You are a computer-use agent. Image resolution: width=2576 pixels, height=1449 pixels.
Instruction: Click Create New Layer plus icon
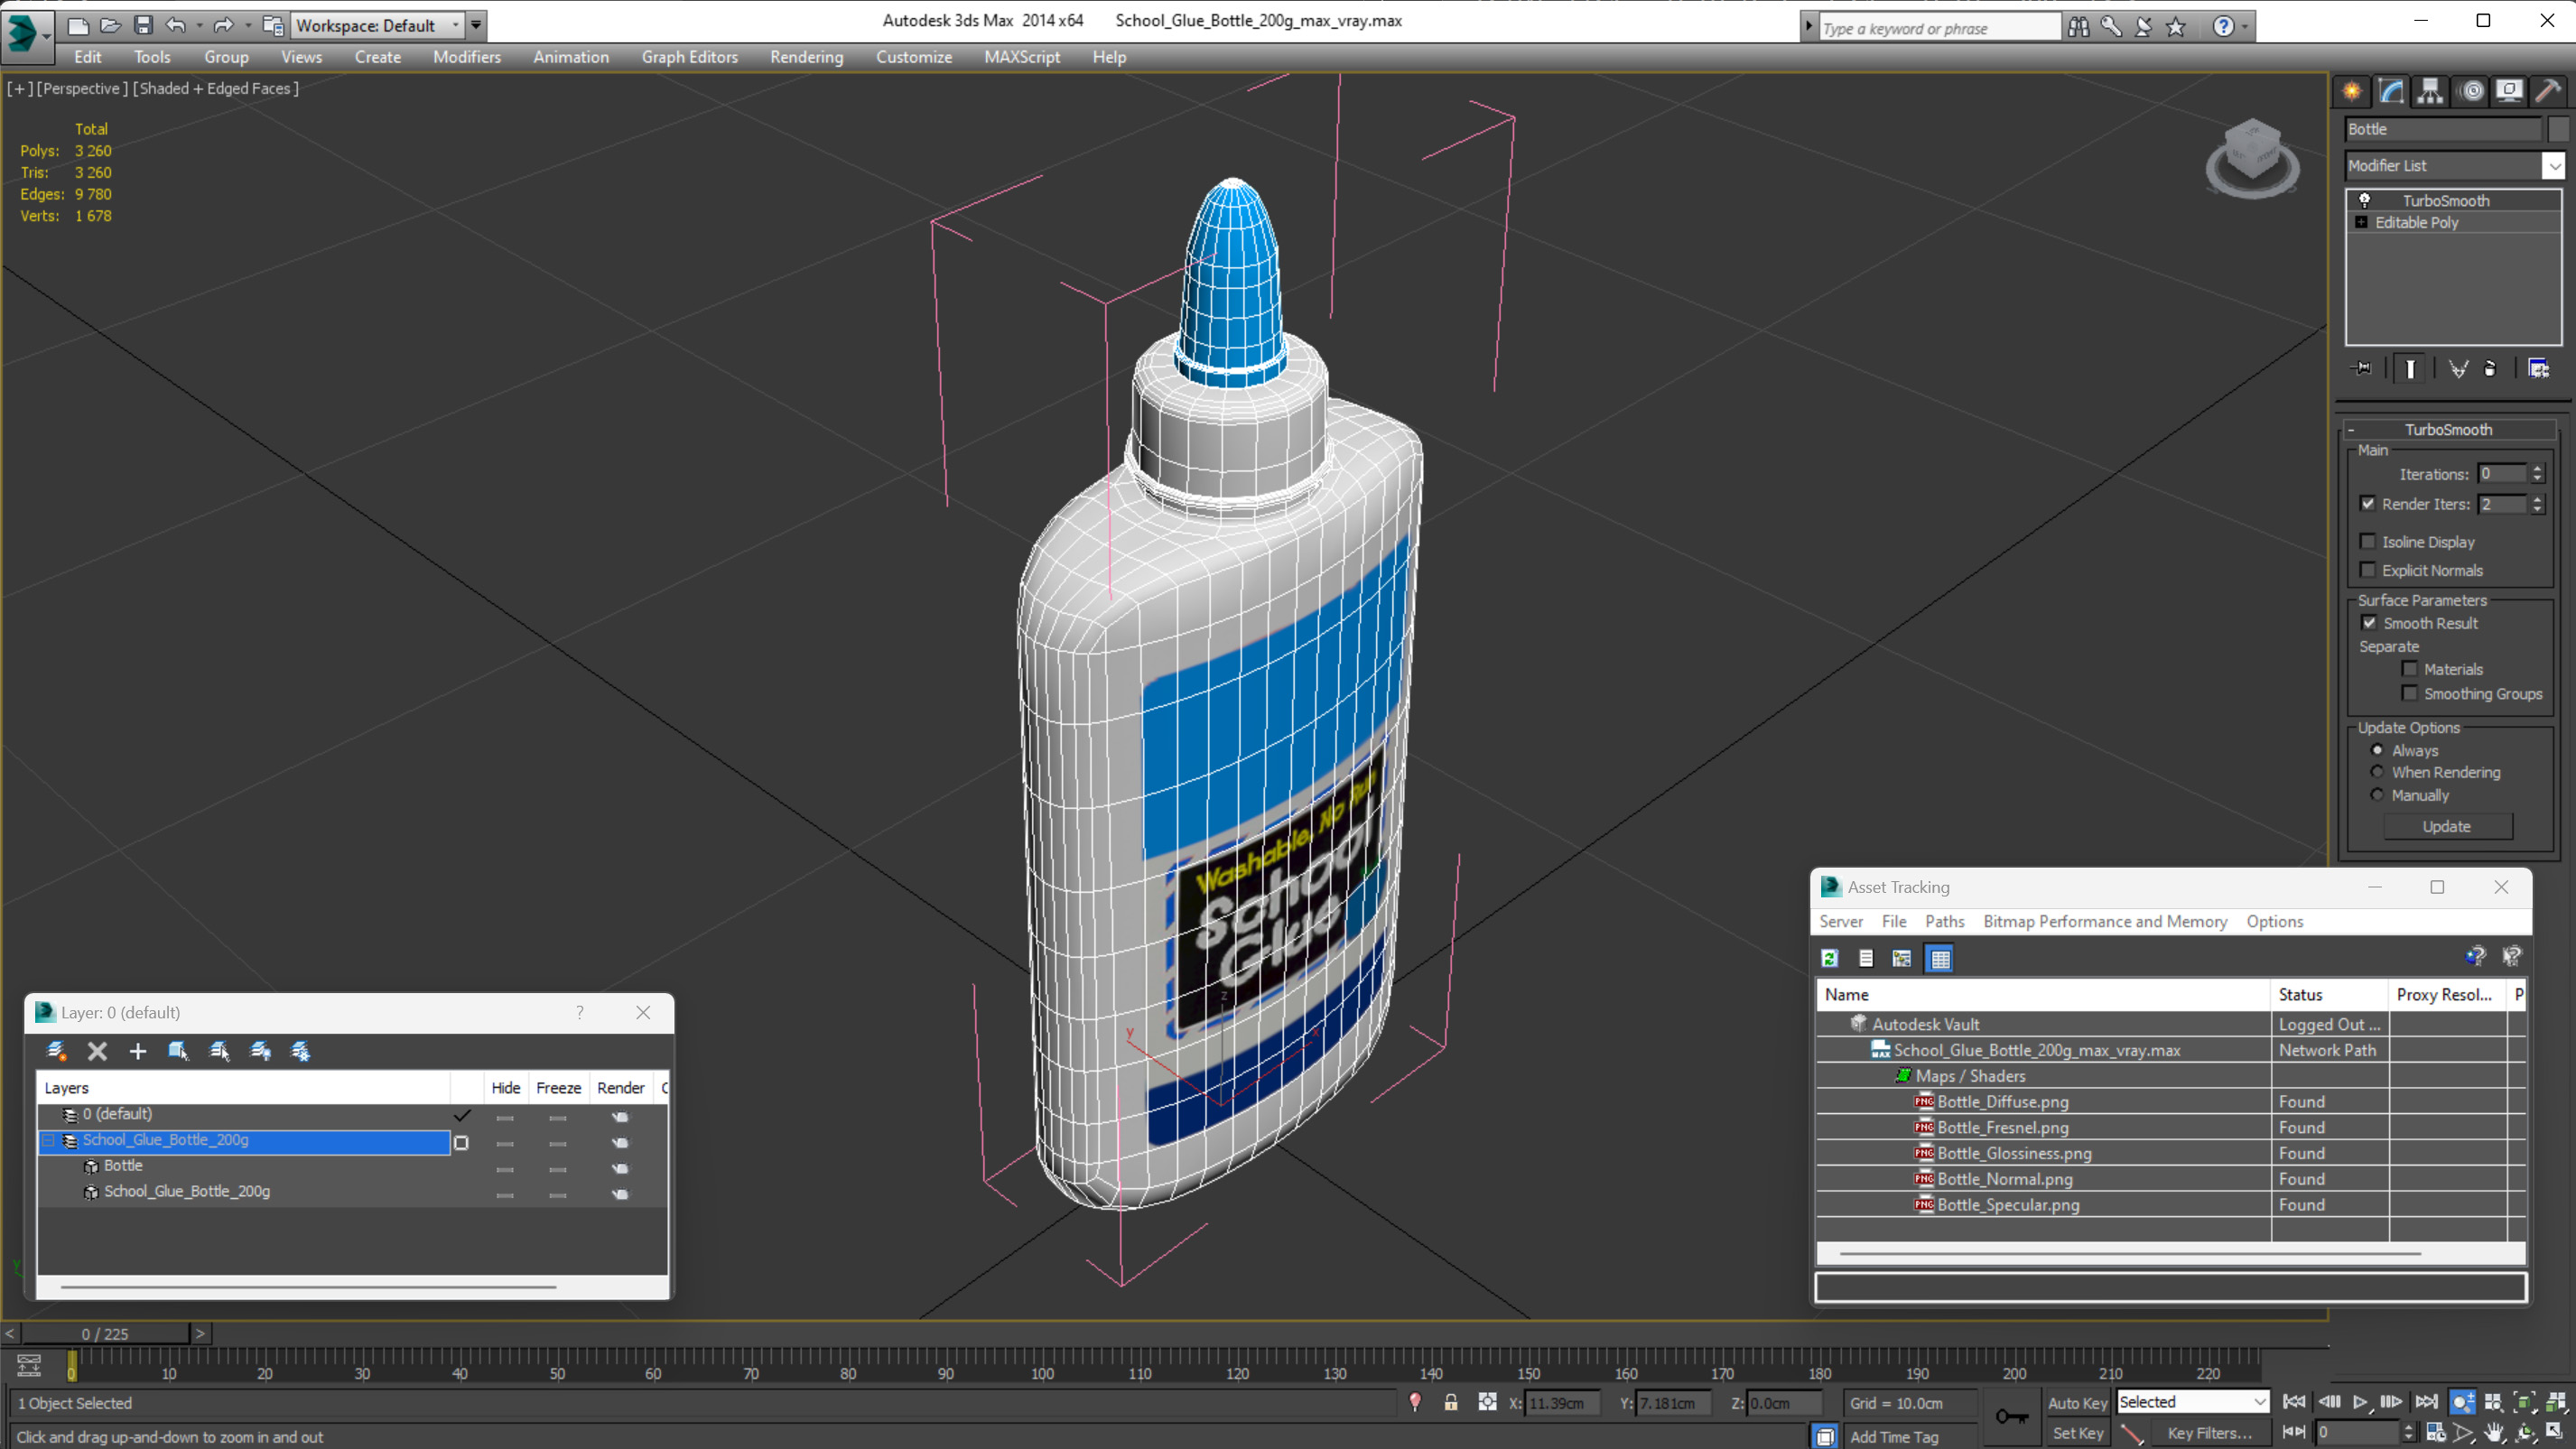click(138, 1051)
